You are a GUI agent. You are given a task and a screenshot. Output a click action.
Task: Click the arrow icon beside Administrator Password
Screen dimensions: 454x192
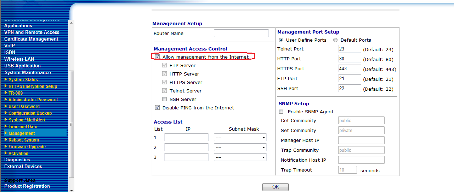tap(6, 100)
